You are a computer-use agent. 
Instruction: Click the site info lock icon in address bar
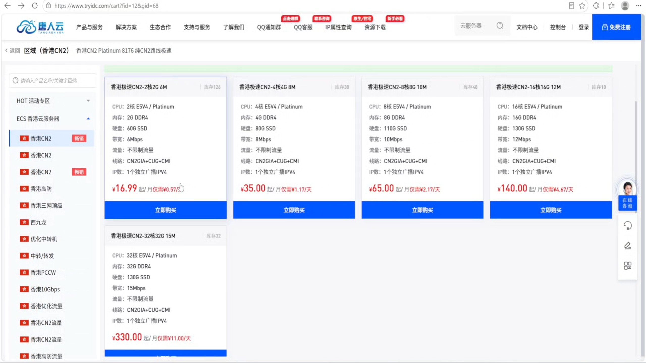coord(48,6)
